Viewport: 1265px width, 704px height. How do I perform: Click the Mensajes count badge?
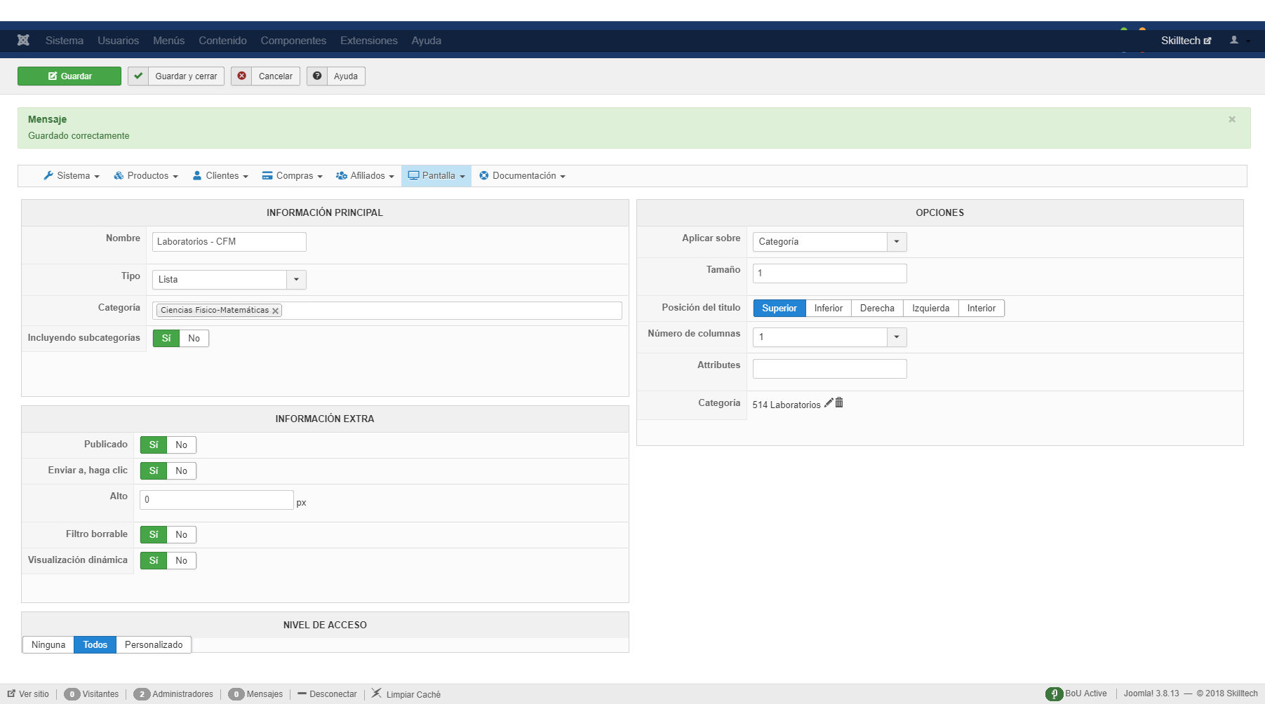[236, 694]
